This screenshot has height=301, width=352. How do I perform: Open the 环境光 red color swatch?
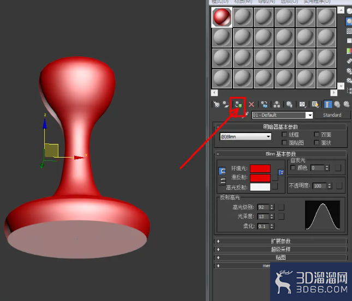tap(260, 168)
